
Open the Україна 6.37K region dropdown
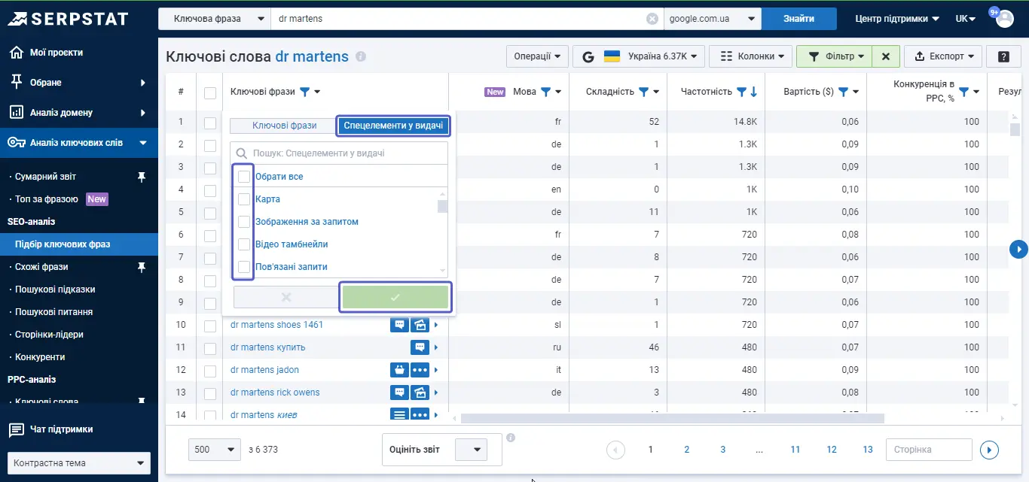(640, 56)
